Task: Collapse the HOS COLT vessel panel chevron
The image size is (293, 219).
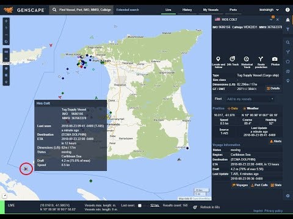Action: point(271,19)
